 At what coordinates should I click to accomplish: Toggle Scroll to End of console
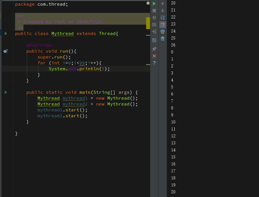[x=163, y=25]
